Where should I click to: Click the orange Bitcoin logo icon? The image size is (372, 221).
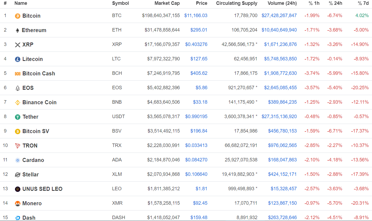point(17,16)
